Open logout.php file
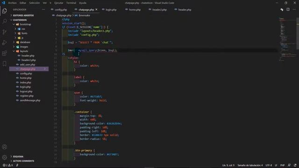 26,91
